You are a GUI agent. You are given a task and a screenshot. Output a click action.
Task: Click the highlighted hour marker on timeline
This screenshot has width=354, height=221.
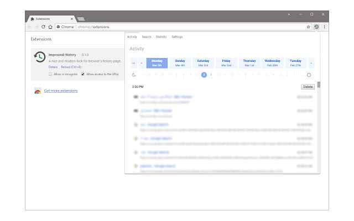(x=204, y=75)
